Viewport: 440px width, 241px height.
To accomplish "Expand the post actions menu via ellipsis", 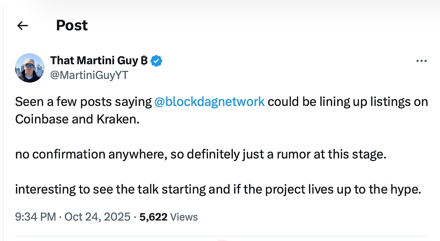I will tap(421, 61).
